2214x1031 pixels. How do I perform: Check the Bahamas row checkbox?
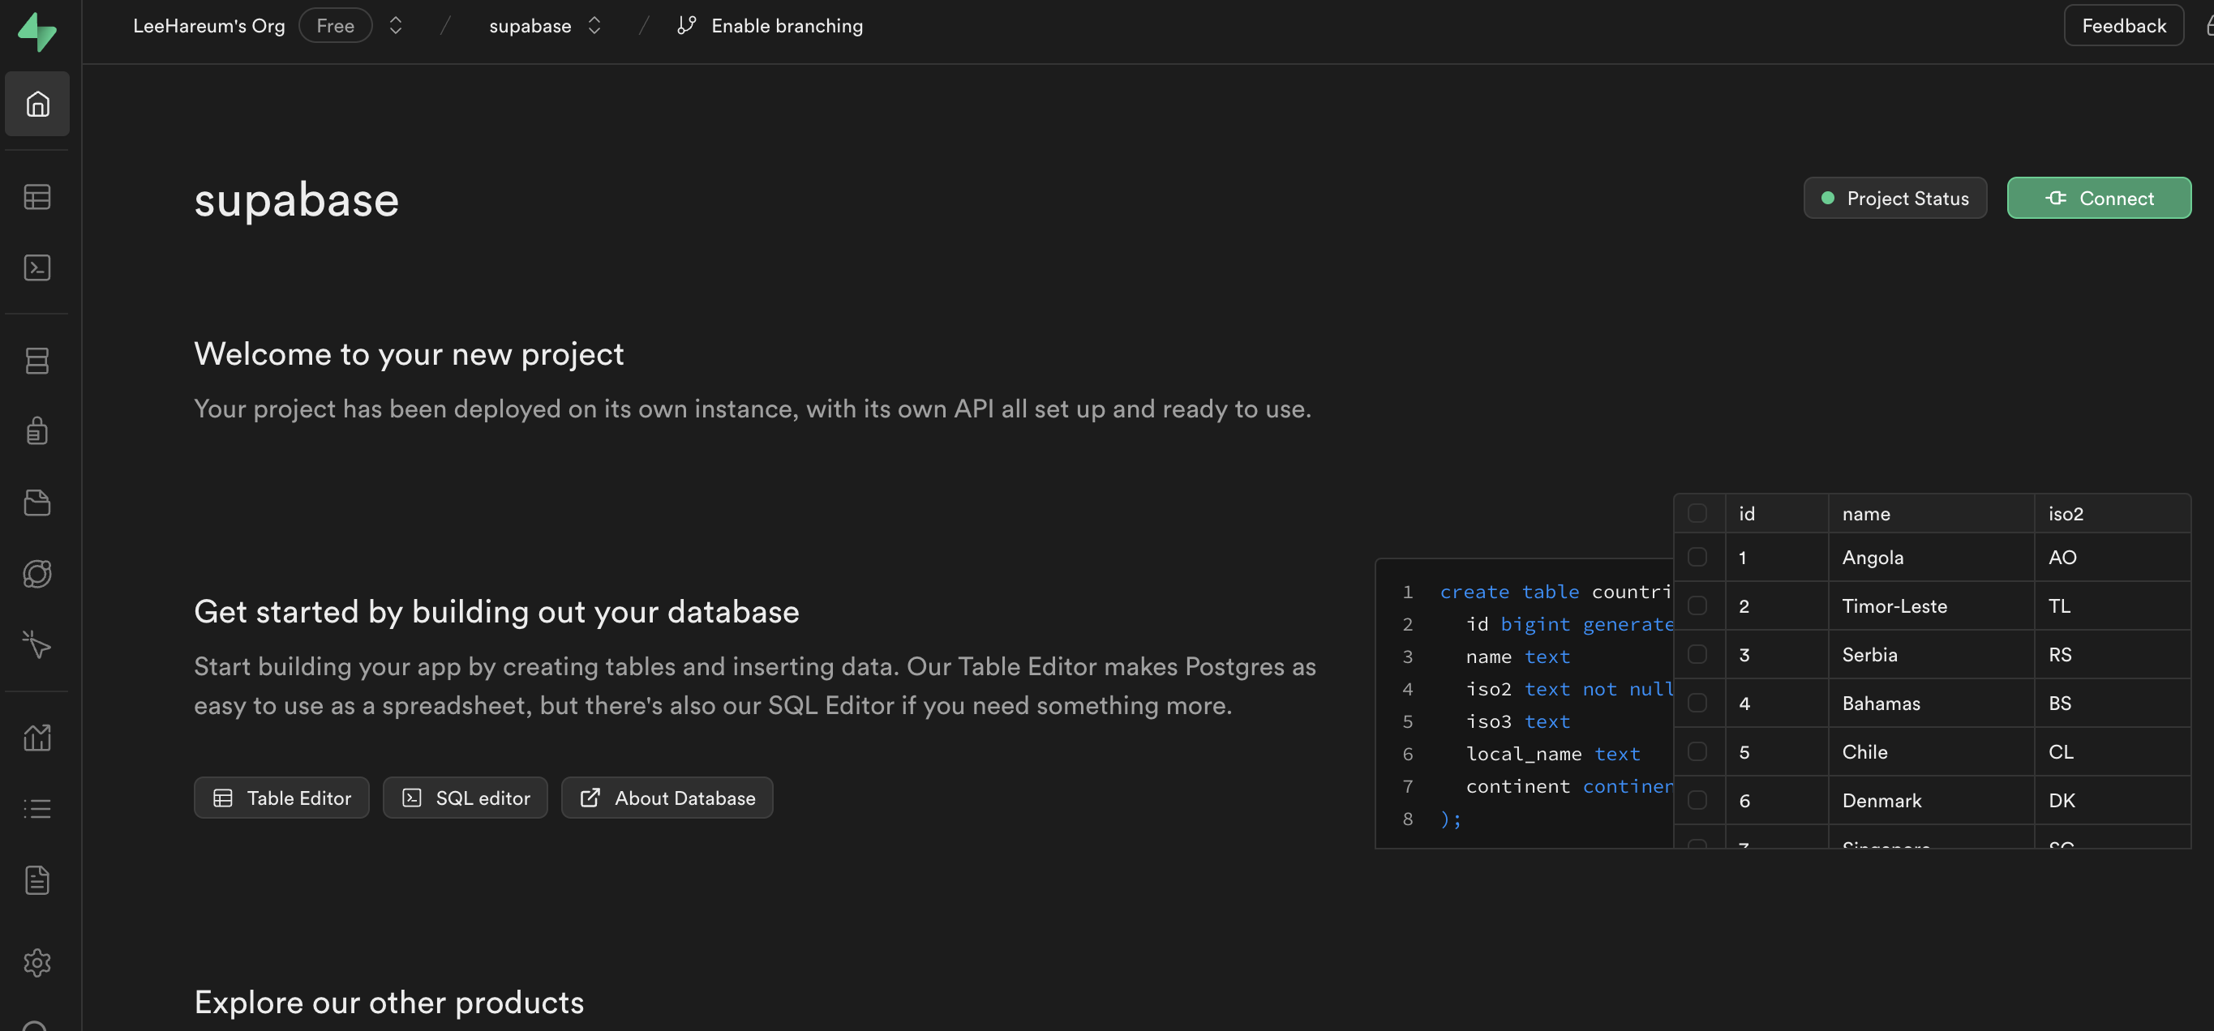(x=1697, y=703)
